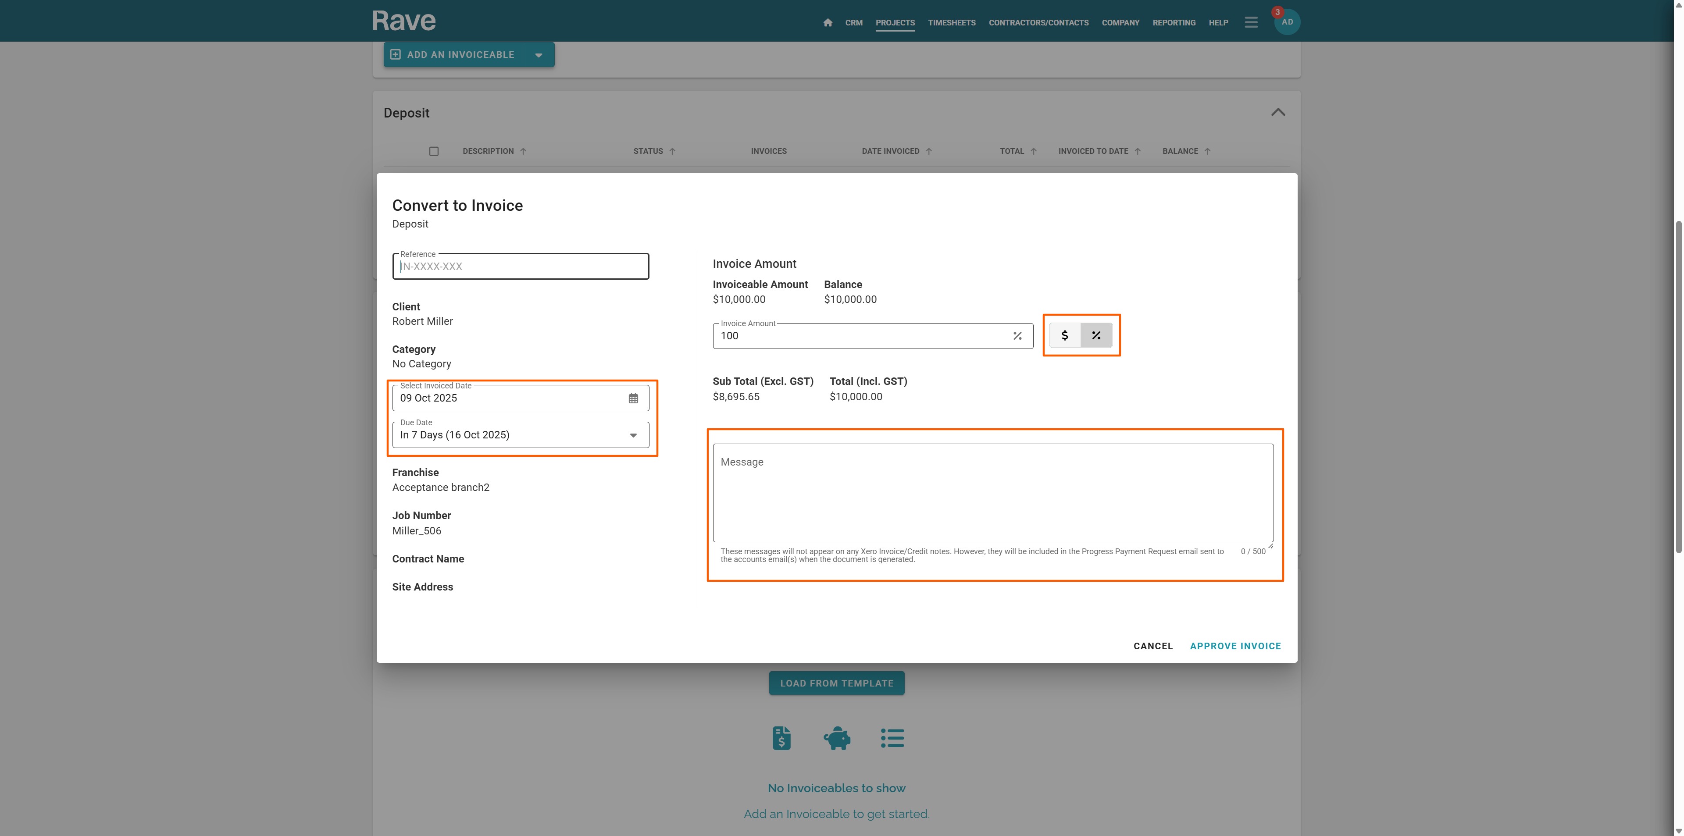Click the bulleted list icon
The width and height of the screenshot is (1684, 836).
pos(892,738)
